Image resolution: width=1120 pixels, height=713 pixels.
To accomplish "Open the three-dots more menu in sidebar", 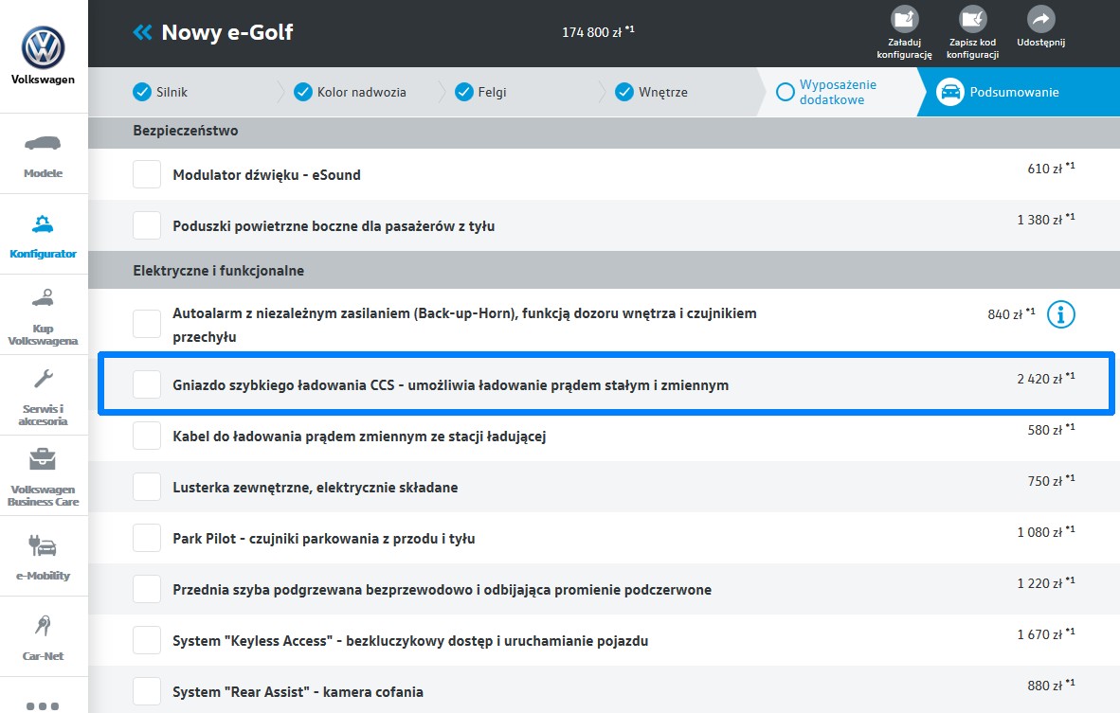I will point(43,706).
